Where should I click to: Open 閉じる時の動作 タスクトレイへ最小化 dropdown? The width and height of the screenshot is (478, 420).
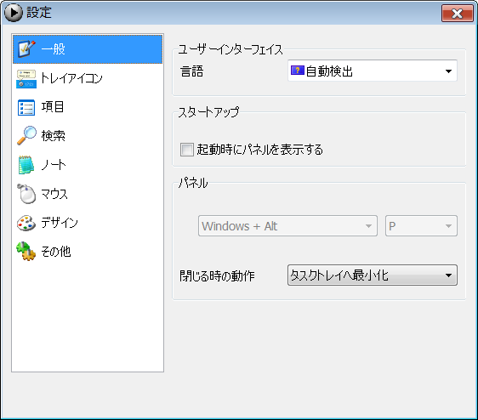373,275
